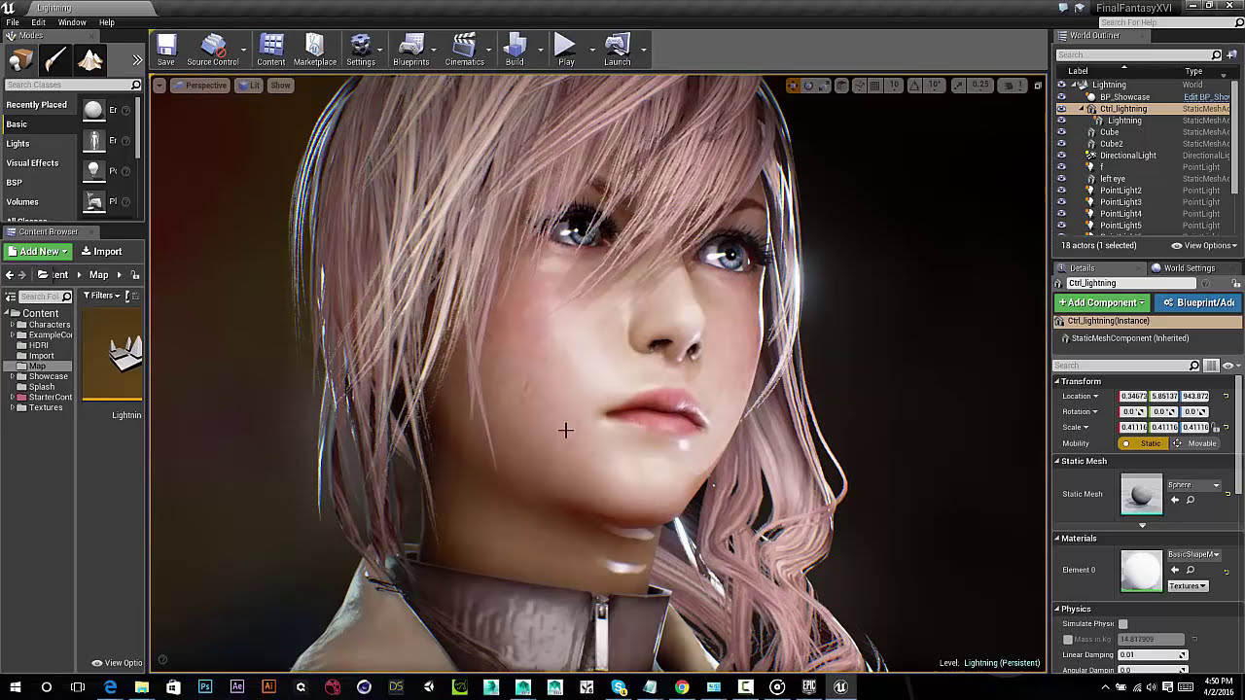This screenshot has height=700, width=1245.
Task: Set Mobility to Static
Action: tap(1142, 443)
